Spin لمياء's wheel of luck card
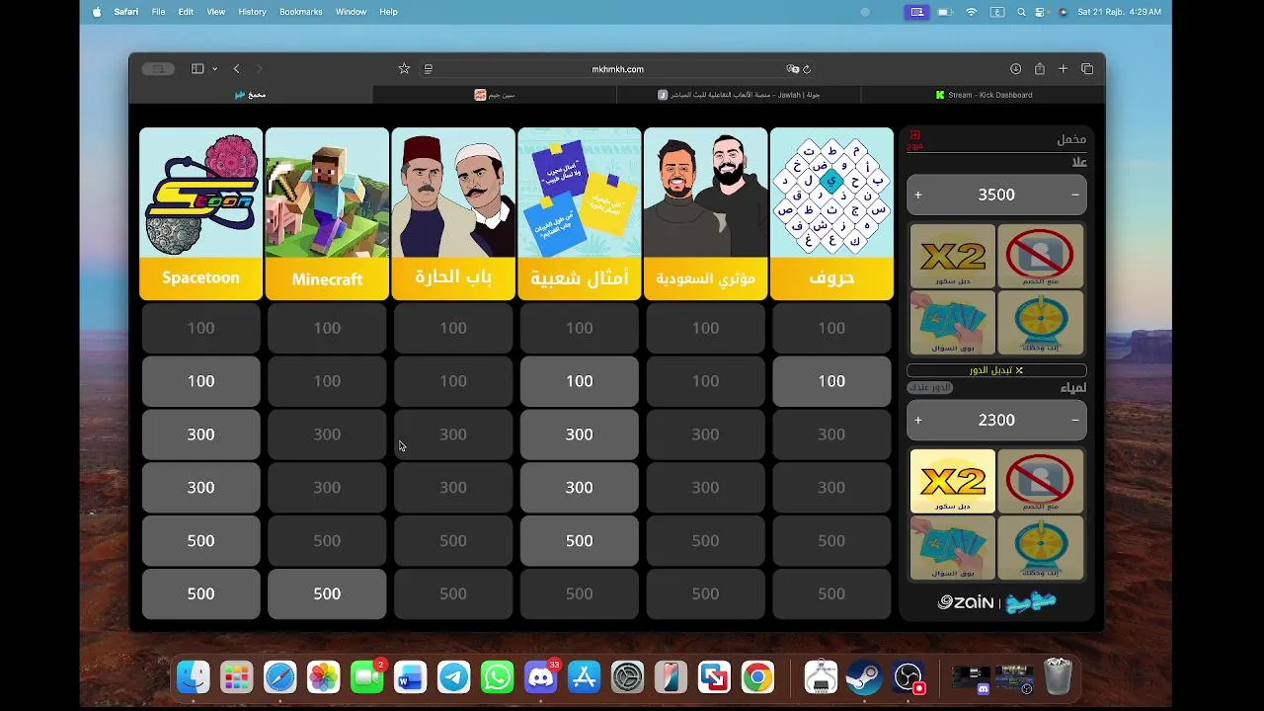The image size is (1264, 711). pos(1040,547)
